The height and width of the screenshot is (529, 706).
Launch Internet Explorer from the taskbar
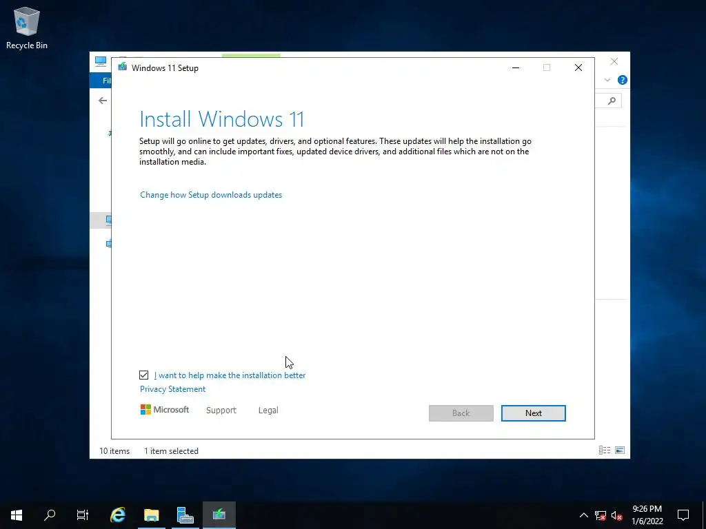click(118, 515)
